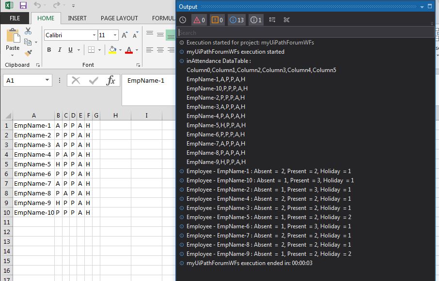Image resolution: width=439 pixels, height=281 pixels.
Task: Center text horizontally in cell
Action: coord(160,50)
